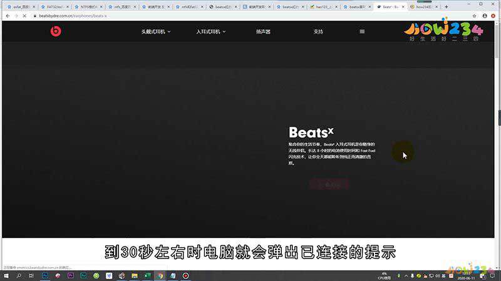Open Excel from the taskbar
Image resolution: width=501 pixels, height=281 pixels.
(x=147, y=275)
